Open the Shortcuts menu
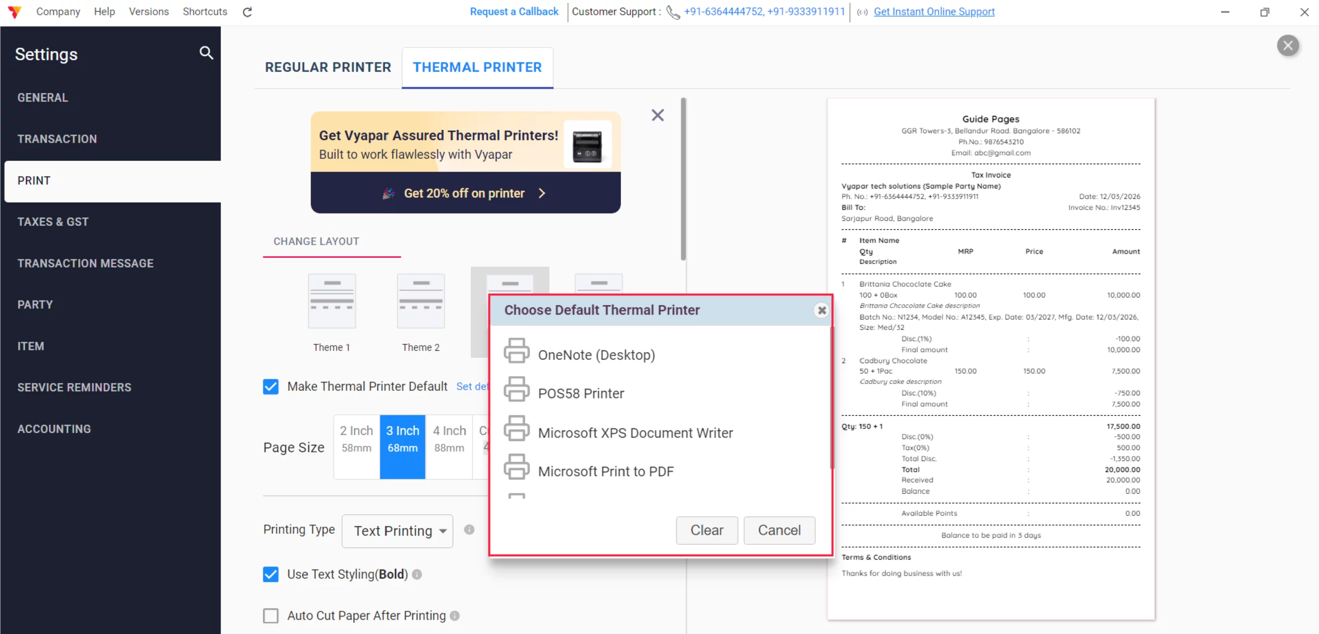The height and width of the screenshot is (634, 1319). [x=205, y=11]
